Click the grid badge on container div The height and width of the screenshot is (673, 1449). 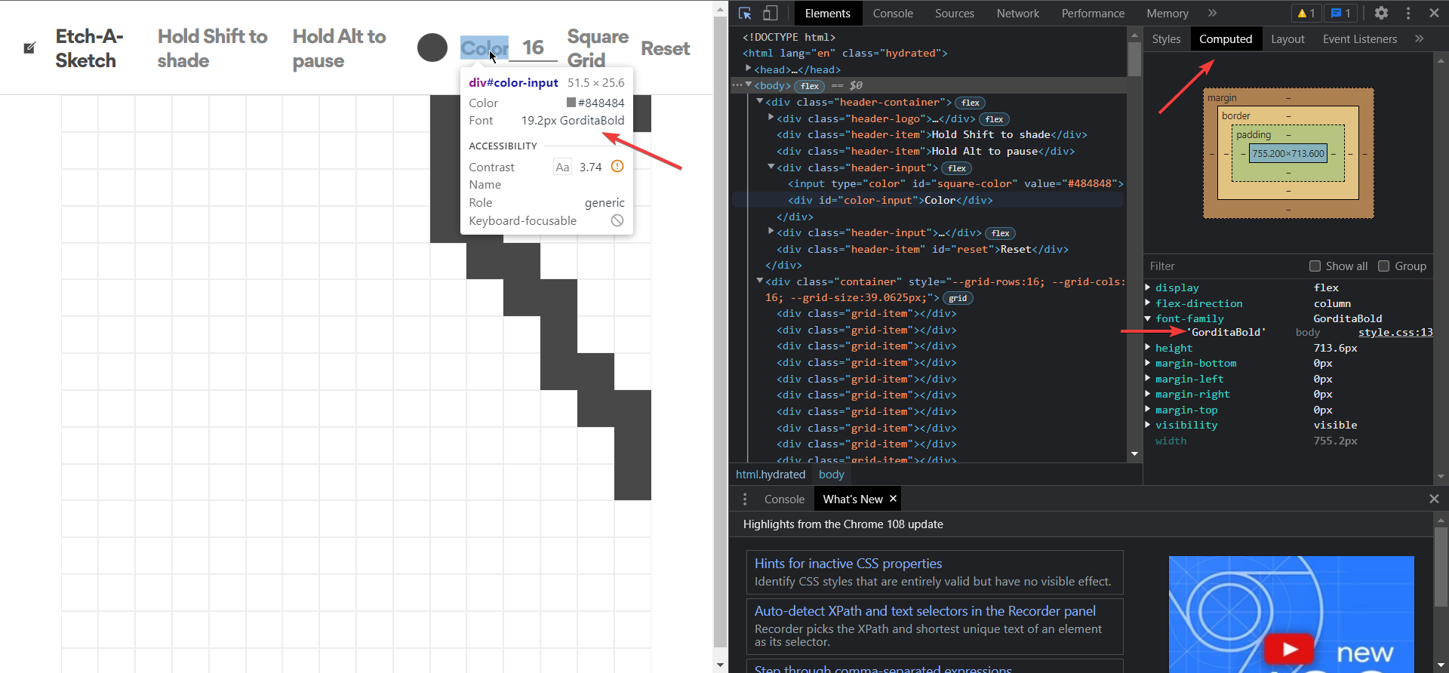tap(958, 298)
